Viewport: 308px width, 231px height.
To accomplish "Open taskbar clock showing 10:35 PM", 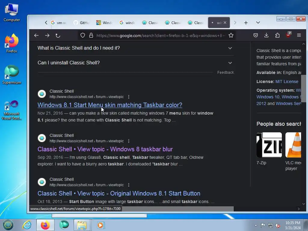I will point(293,225).
